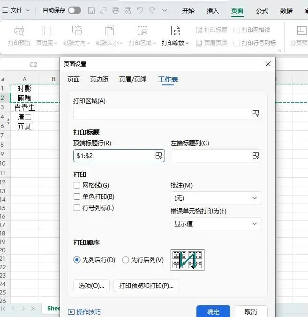
Task: Click range picker icon in 顶端标题行 field
Action: 158,156
